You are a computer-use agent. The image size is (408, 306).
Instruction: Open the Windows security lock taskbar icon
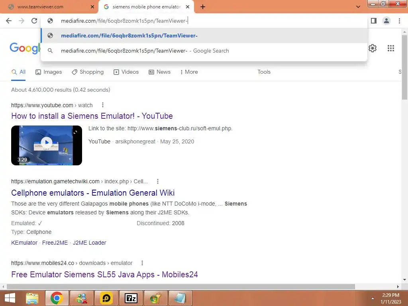click(156, 298)
